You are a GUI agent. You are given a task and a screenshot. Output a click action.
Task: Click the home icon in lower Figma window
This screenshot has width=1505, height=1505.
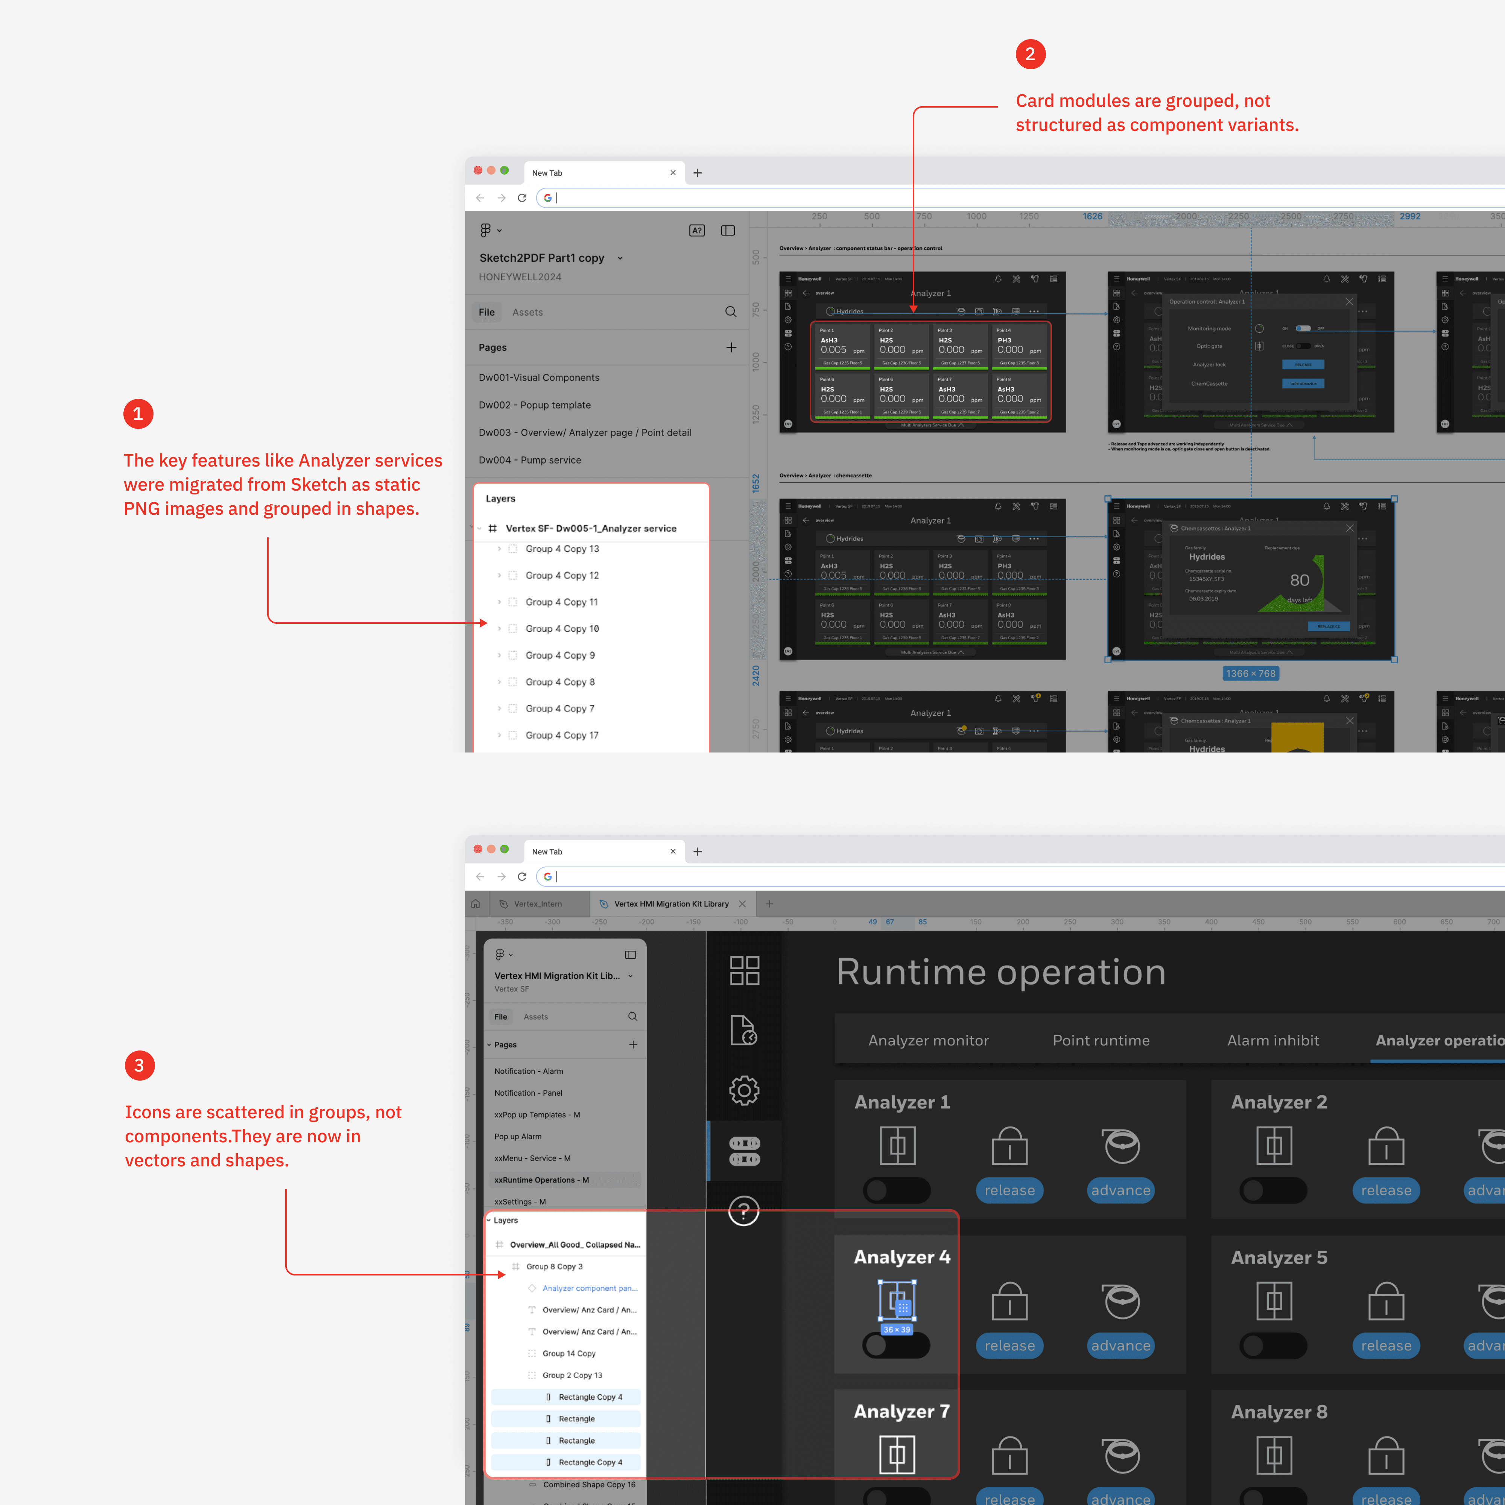coord(475,904)
